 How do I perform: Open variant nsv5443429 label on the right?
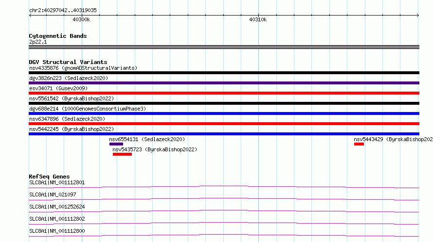point(393,139)
